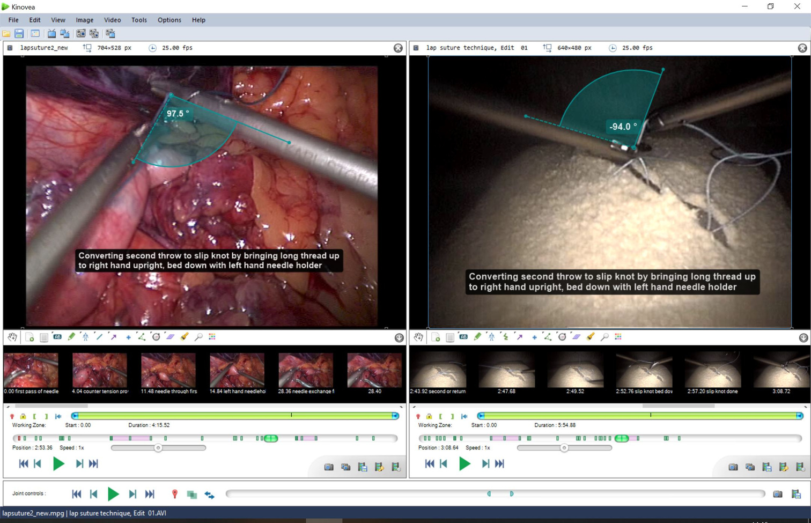The height and width of the screenshot is (523, 811).
Task: Toggle working zone lock on right video
Action: click(429, 416)
